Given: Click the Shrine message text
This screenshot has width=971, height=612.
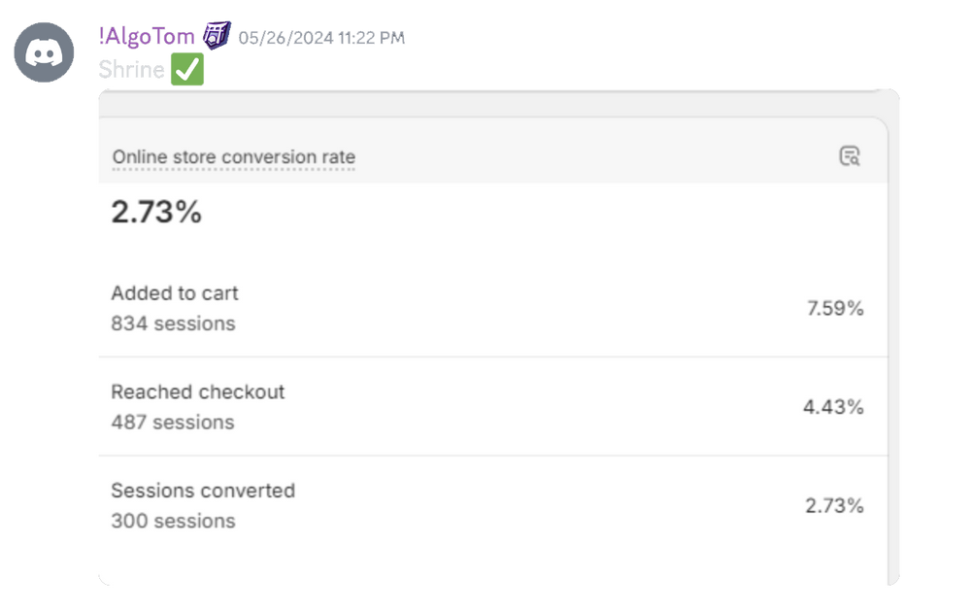Looking at the screenshot, I should click(131, 70).
